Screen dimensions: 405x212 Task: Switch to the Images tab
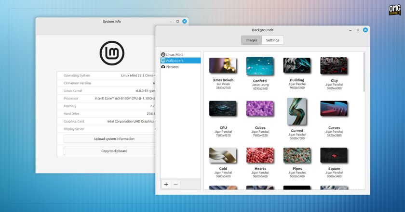click(x=251, y=40)
